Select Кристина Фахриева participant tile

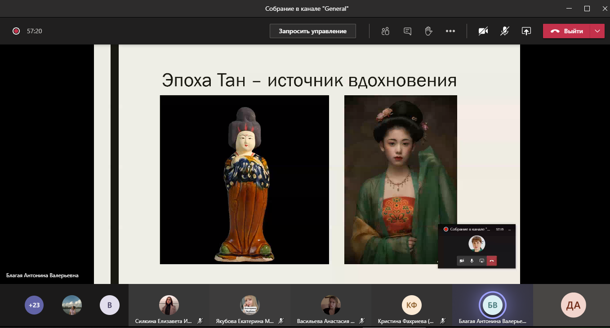tap(412, 306)
